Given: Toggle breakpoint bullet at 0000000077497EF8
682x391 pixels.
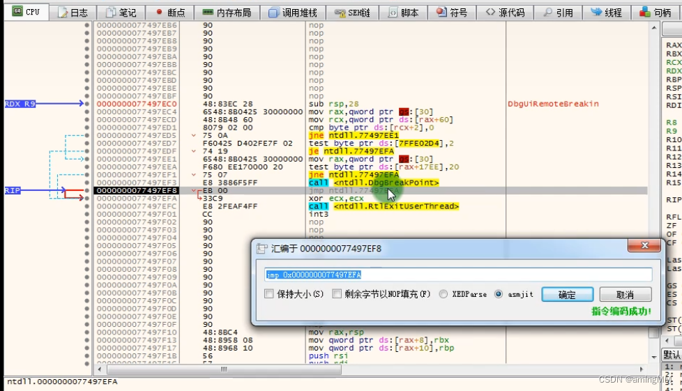Looking at the screenshot, I should click(x=87, y=190).
